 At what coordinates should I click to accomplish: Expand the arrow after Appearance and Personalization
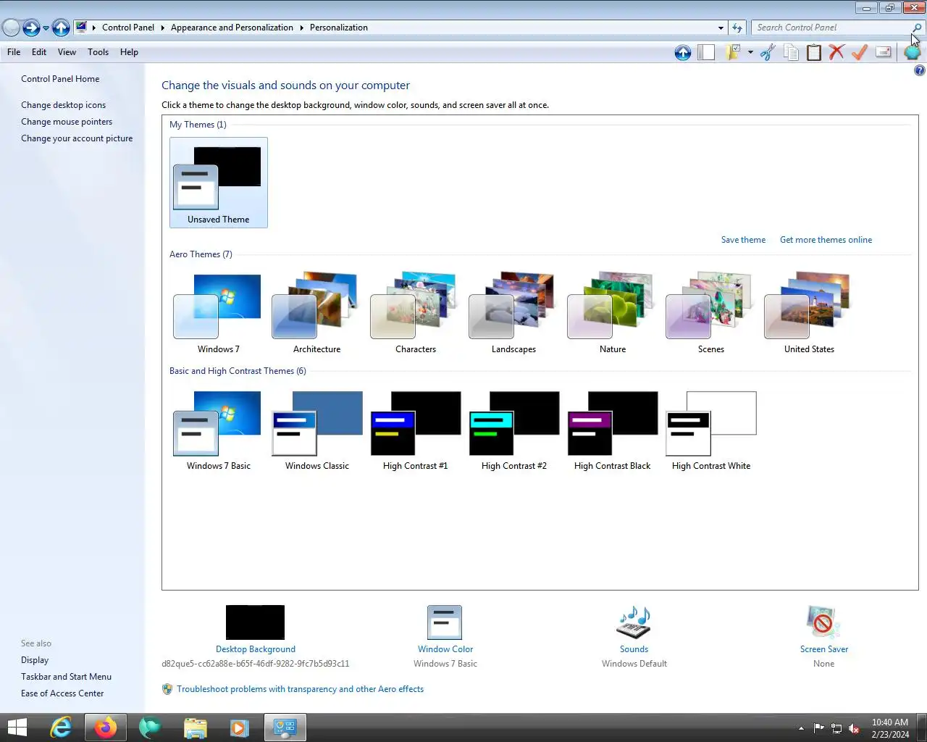pos(301,28)
